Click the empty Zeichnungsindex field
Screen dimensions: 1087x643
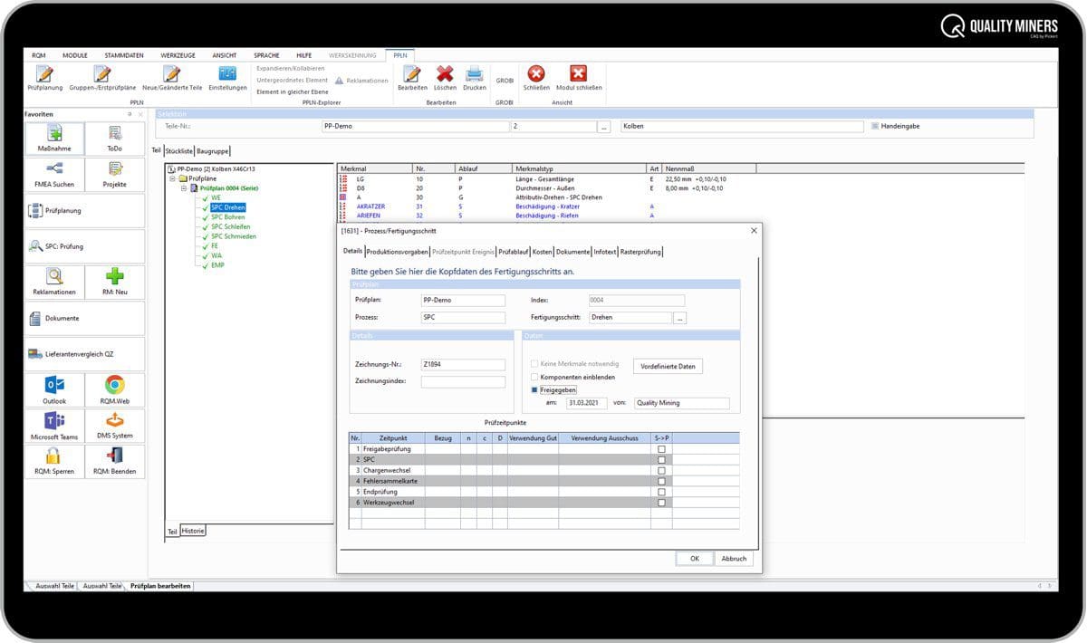point(463,381)
